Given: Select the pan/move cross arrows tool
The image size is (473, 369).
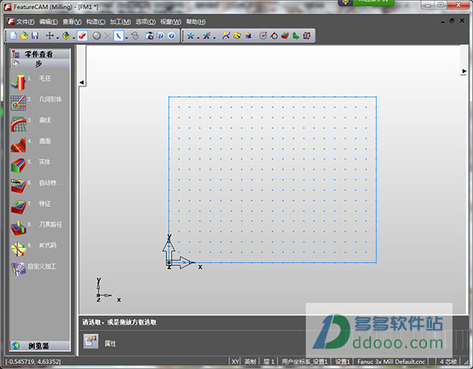Looking at the screenshot, I should (50, 36).
